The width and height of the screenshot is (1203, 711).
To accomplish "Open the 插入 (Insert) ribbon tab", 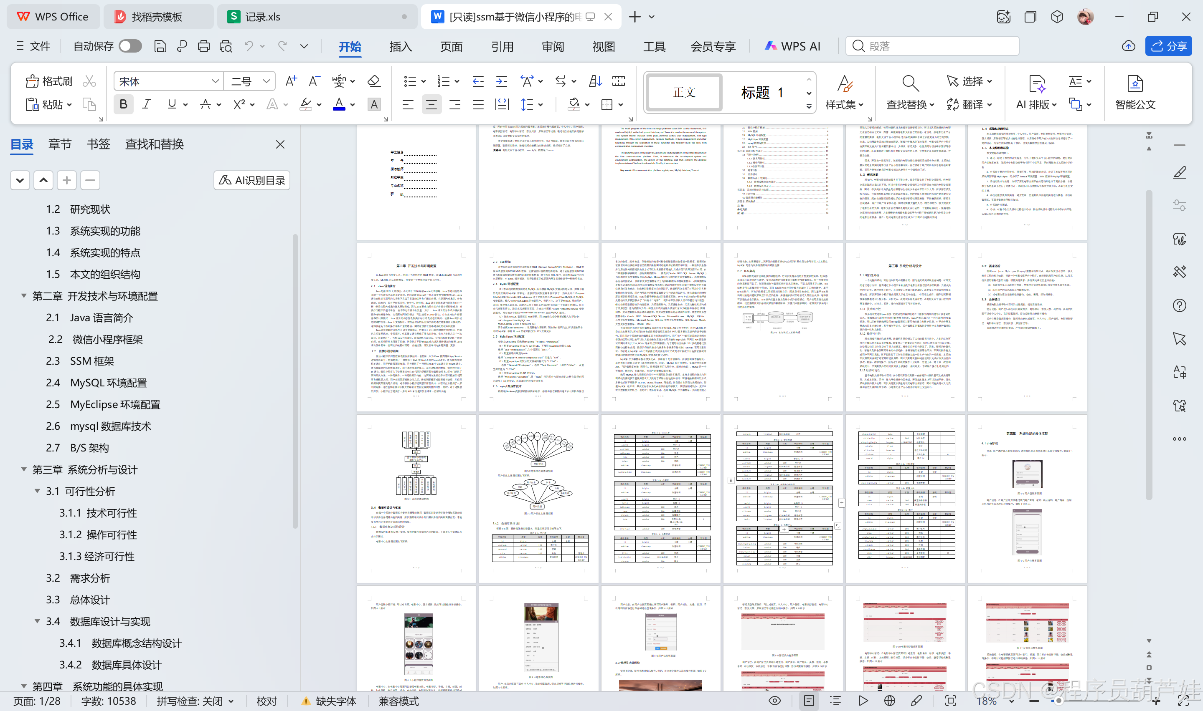I will click(400, 46).
